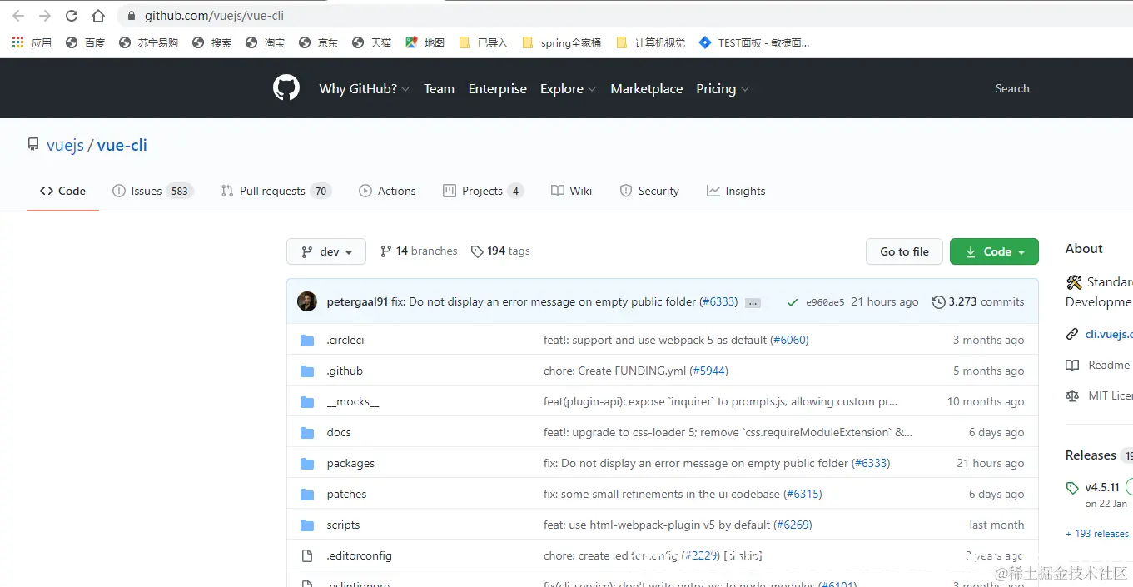Open the .circleci folder icon
Screen dimensions: 1133x587
pos(307,340)
